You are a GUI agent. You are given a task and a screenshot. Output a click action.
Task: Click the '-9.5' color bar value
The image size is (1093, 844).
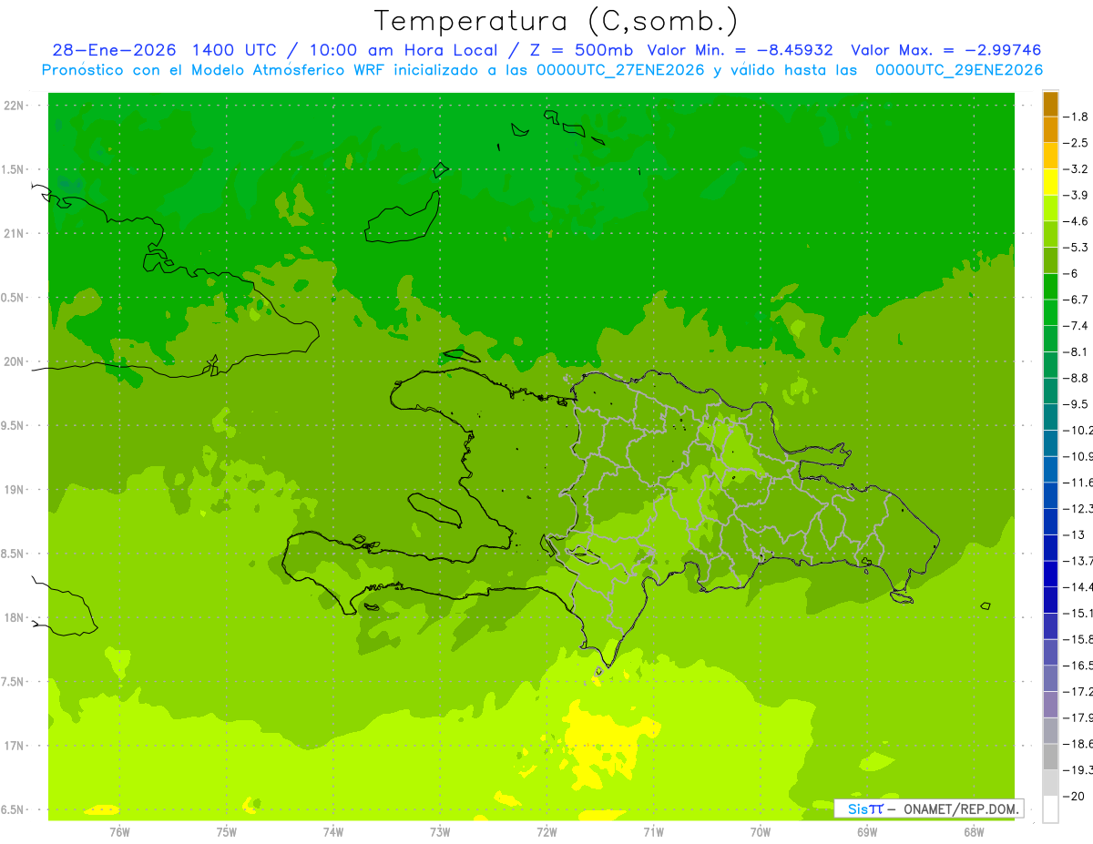1076,404
